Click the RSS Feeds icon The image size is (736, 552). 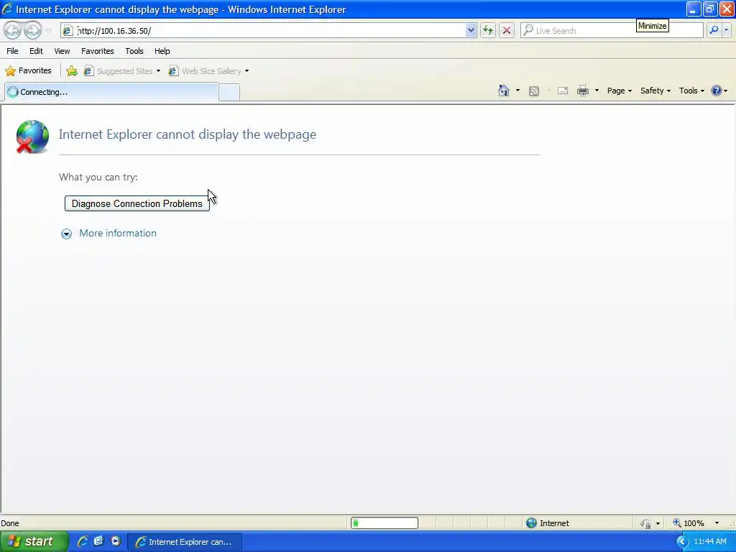534,91
